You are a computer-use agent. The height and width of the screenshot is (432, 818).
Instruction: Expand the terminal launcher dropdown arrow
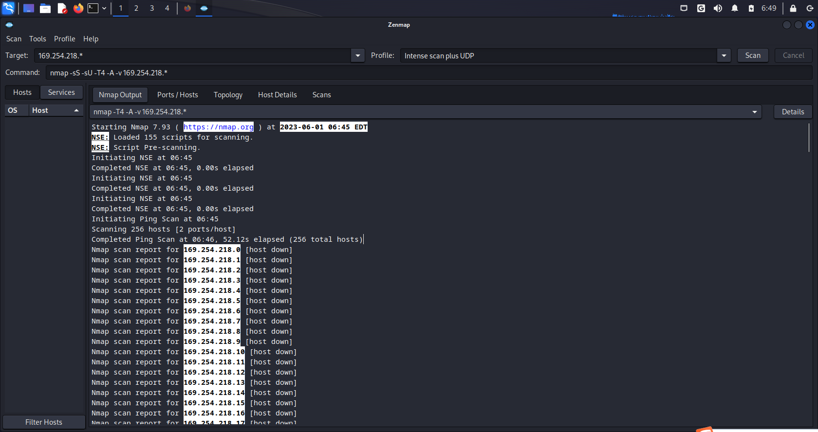point(104,8)
